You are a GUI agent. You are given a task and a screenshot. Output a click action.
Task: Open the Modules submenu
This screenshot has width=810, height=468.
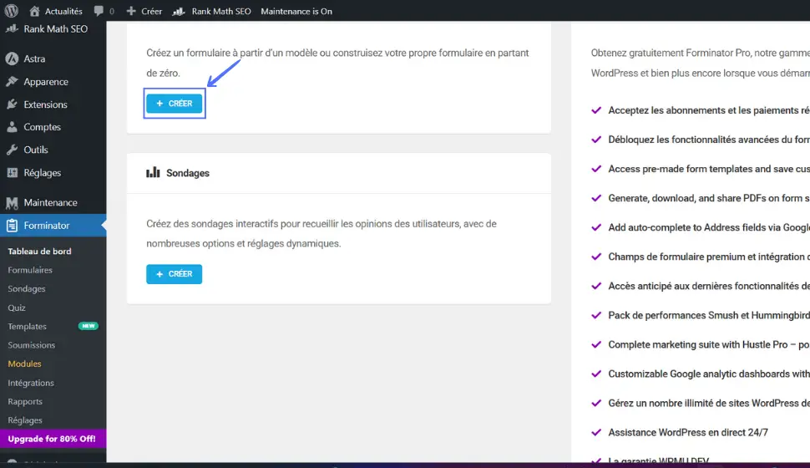pos(24,364)
